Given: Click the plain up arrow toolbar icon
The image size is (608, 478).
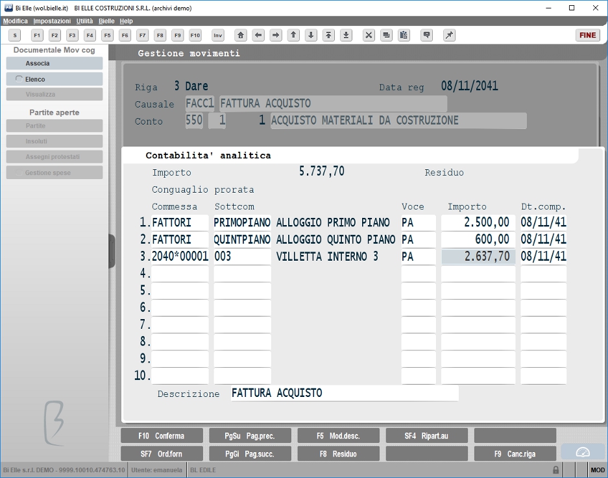Looking at the screenshot, I should pyautogui.click(x=293, y=35).
